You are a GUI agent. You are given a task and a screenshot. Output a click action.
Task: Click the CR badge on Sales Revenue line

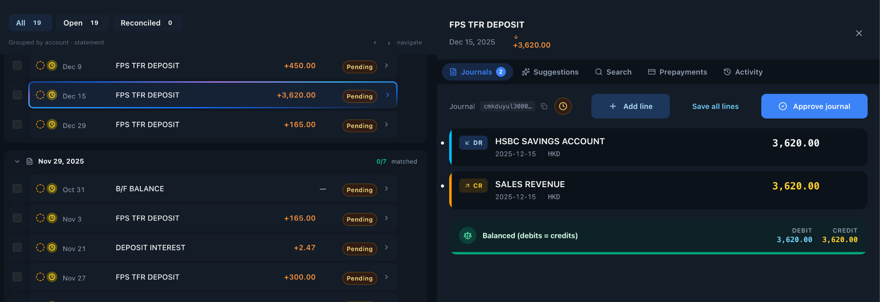(473, 186)
